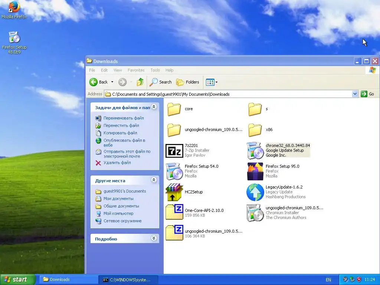Click the 11:24 taskbar clock
Viewport: 380px width, 285px height.
tap(370, 279)
